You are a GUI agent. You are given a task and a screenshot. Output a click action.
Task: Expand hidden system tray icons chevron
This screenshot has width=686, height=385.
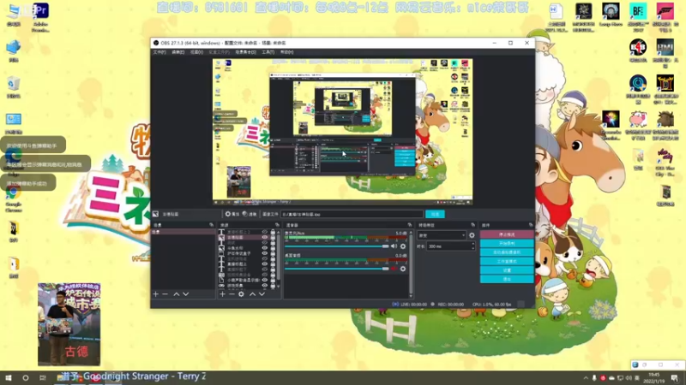[x=586, y=378]
